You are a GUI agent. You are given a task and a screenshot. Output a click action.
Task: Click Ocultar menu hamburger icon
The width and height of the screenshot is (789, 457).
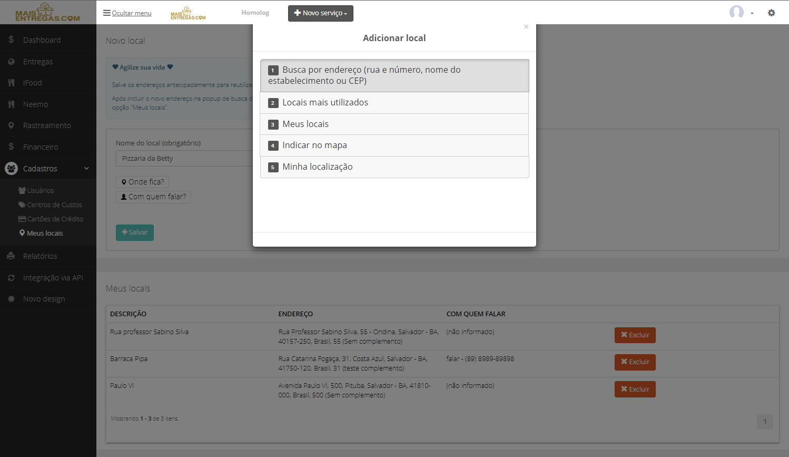107,13
